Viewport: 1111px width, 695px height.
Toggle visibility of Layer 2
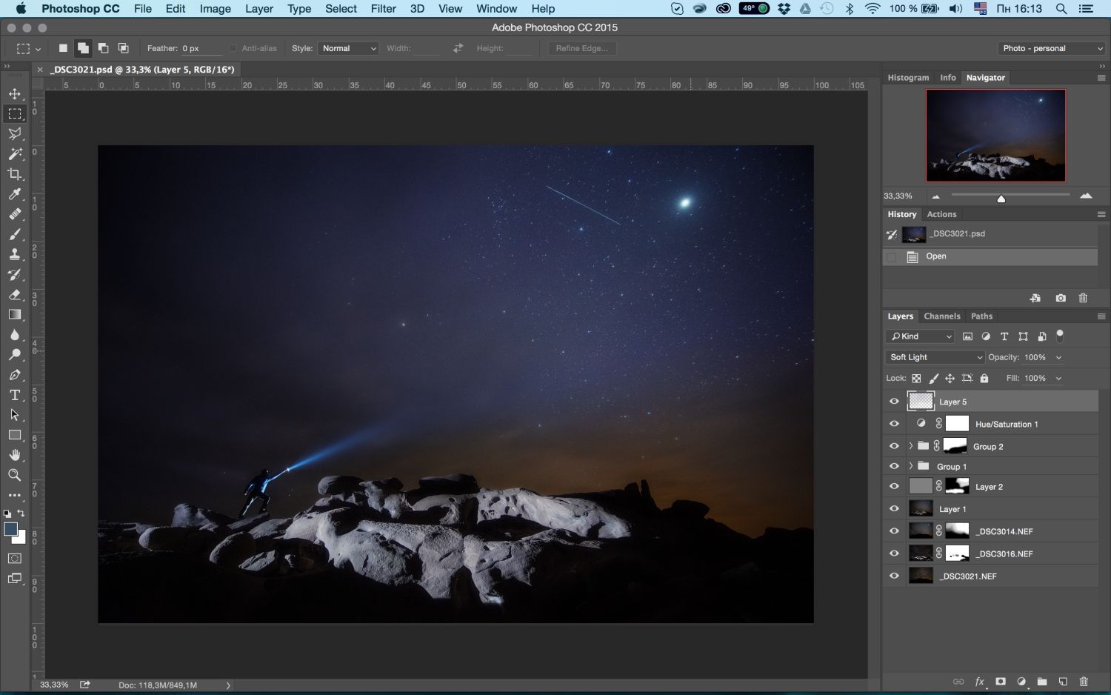click(894, 487)
